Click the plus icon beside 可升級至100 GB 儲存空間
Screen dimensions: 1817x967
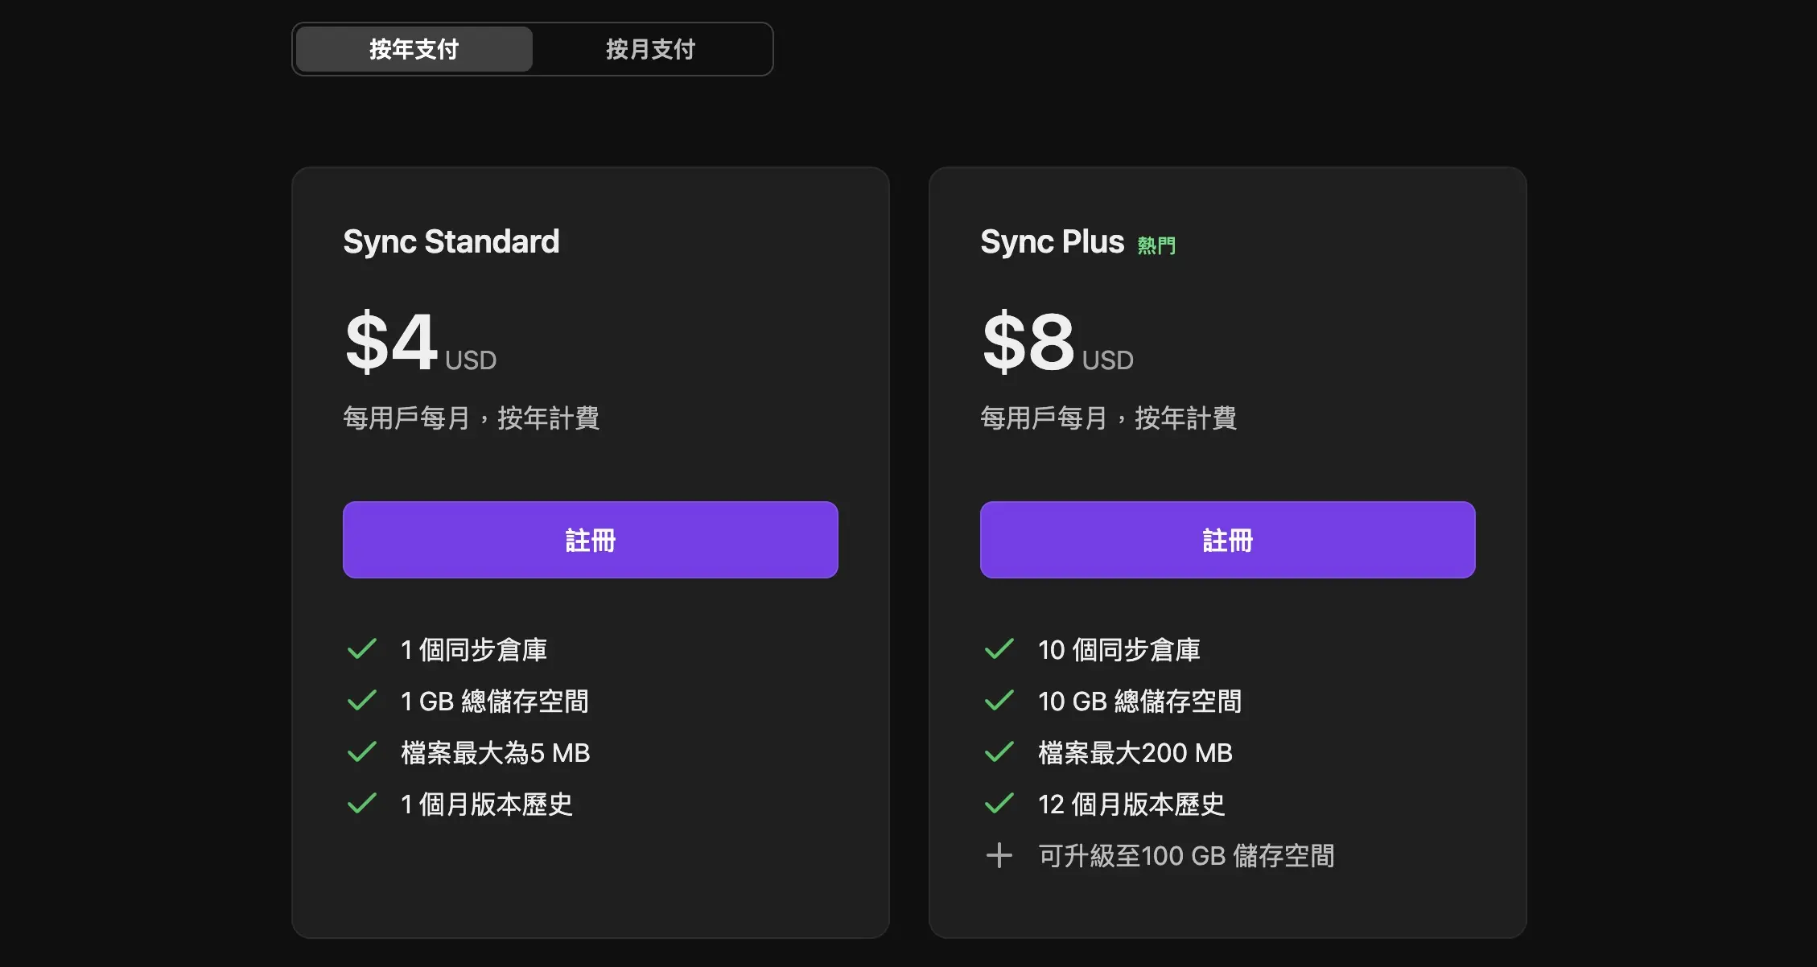[x=999, y=855]
